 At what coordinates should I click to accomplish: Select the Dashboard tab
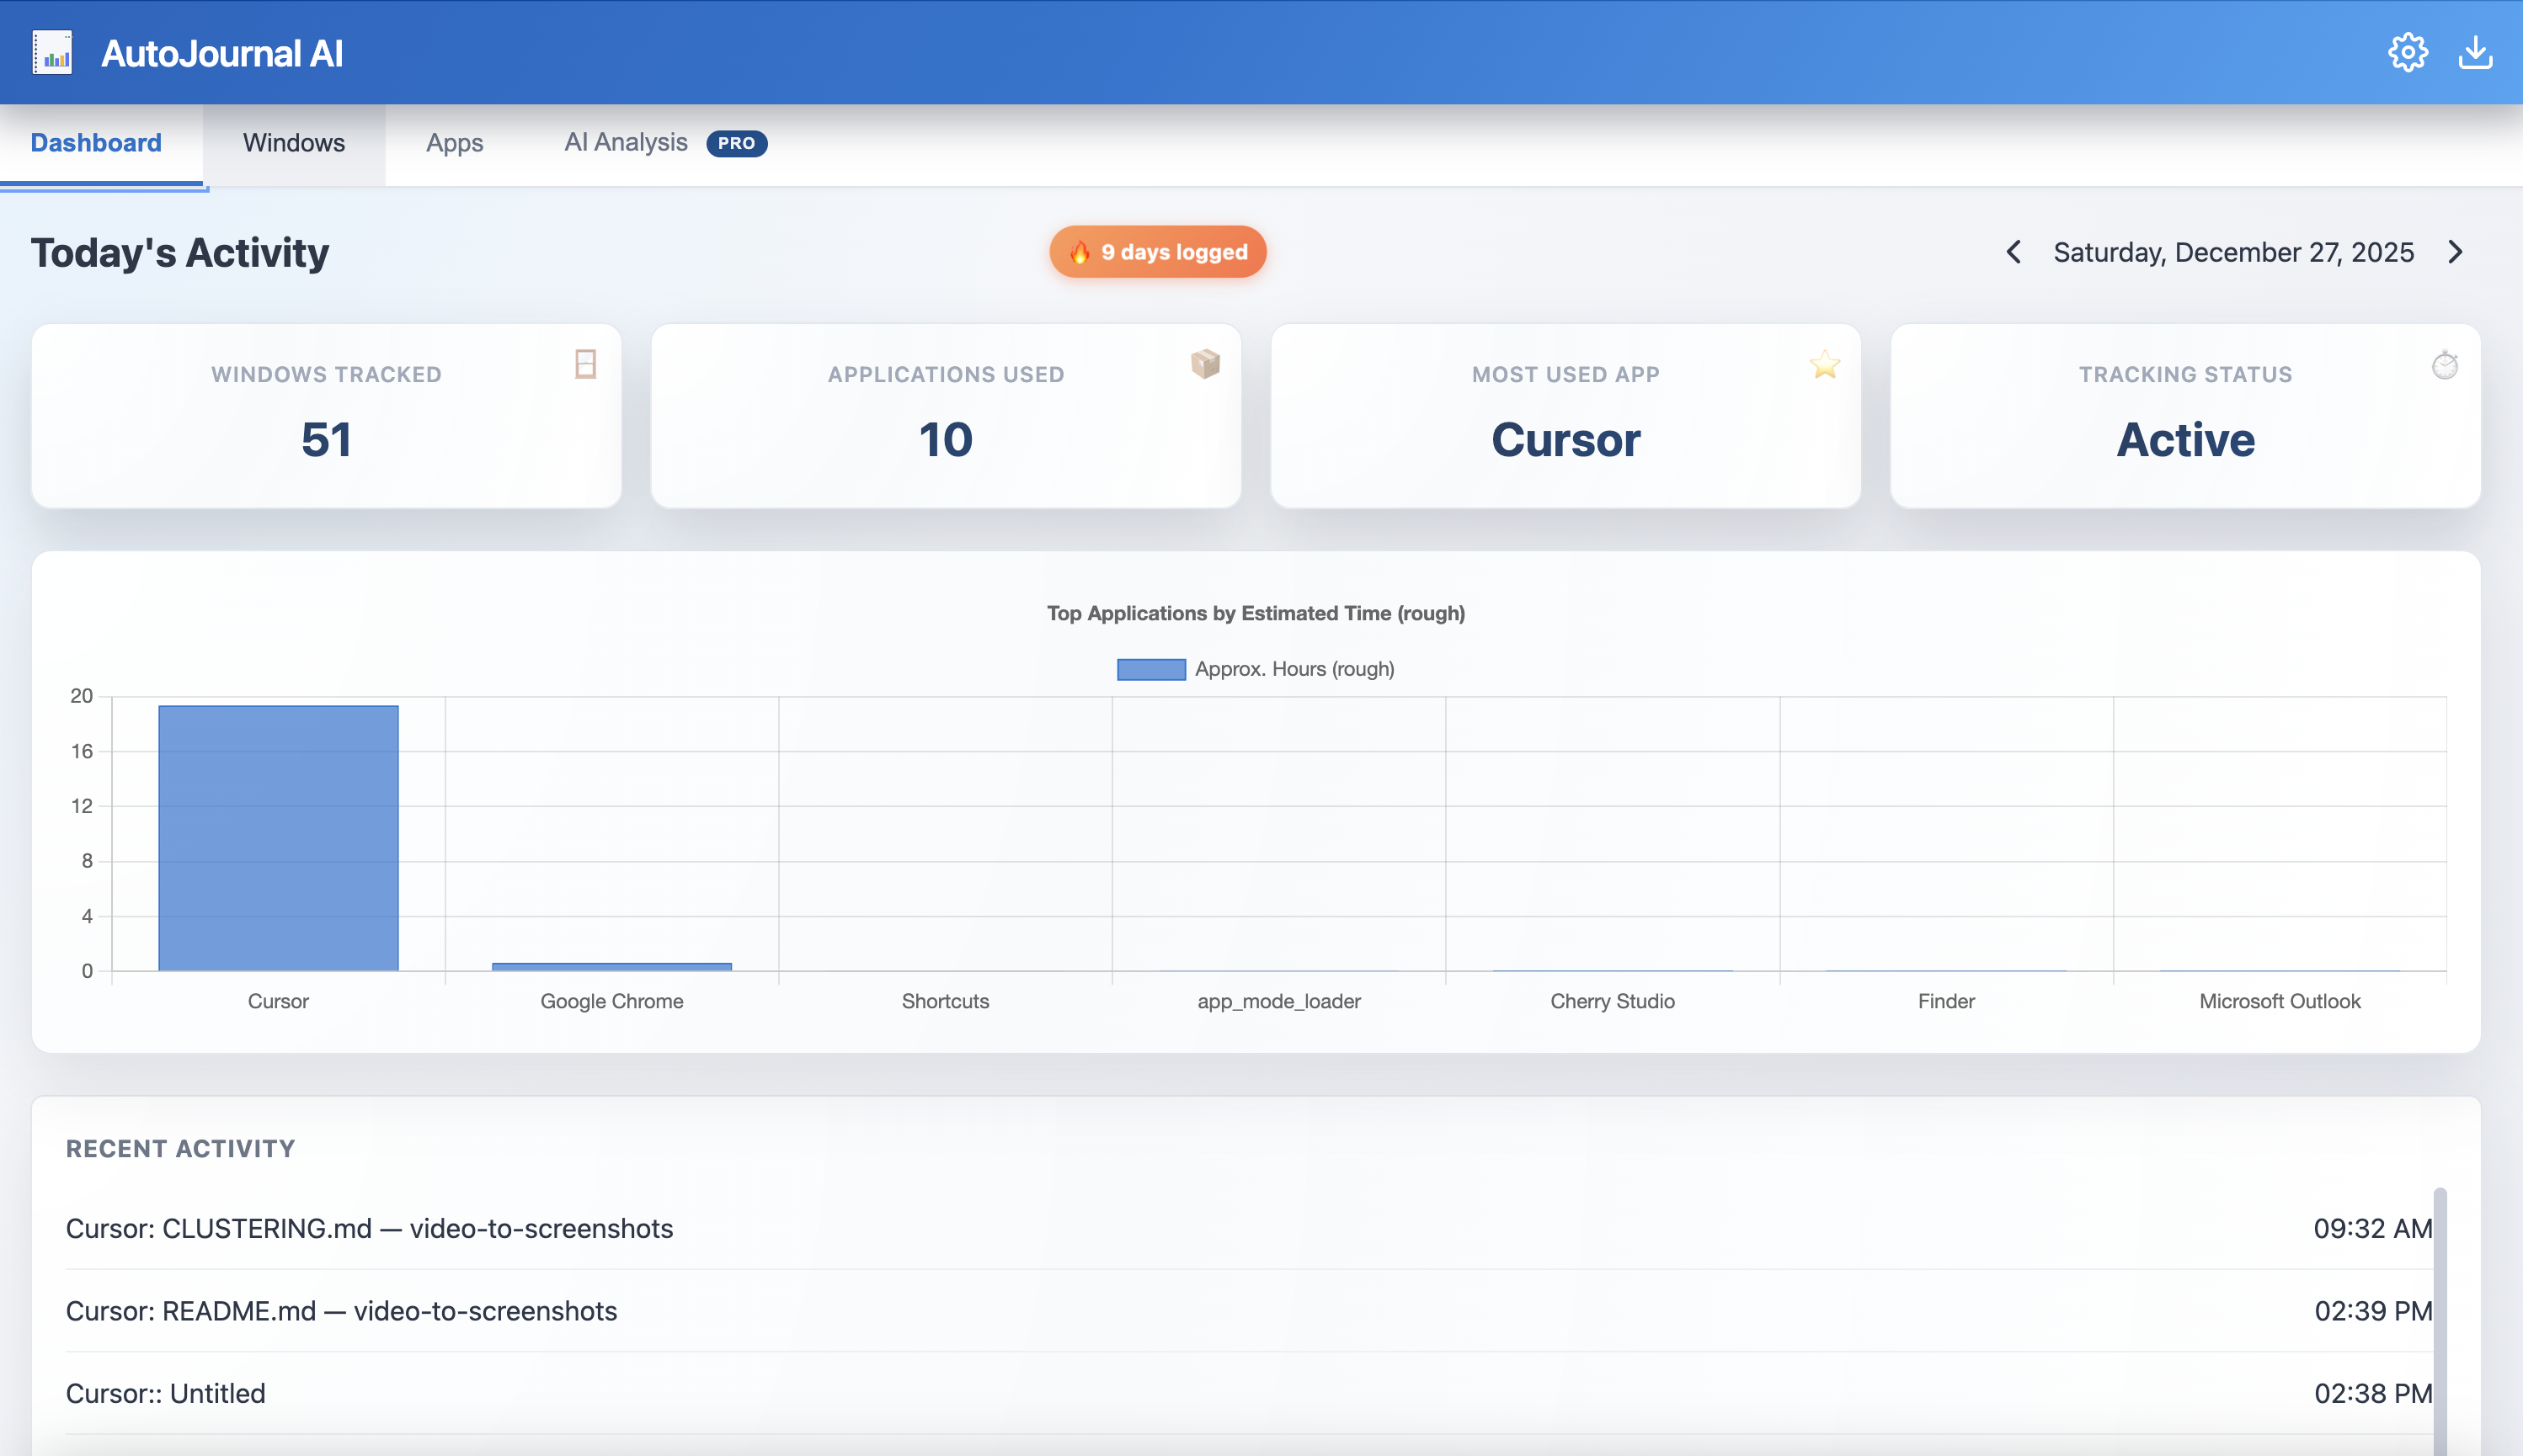96,143
